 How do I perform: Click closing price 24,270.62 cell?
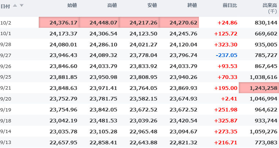[x=179, y=22]
